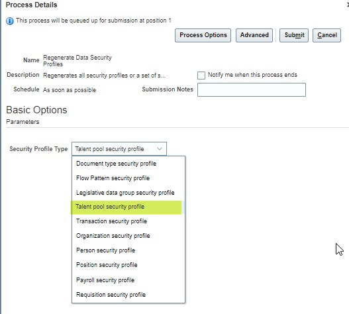
Task: Focus the Submission Notes text field
Action: [x=252, y=89]
